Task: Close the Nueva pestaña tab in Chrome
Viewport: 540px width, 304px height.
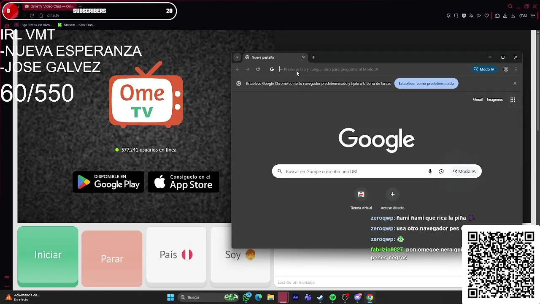Action: tap(303, 57)
